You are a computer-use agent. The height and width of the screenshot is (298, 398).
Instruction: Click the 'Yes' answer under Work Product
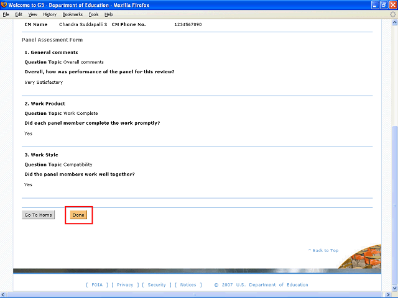click(x=28, y=133)
